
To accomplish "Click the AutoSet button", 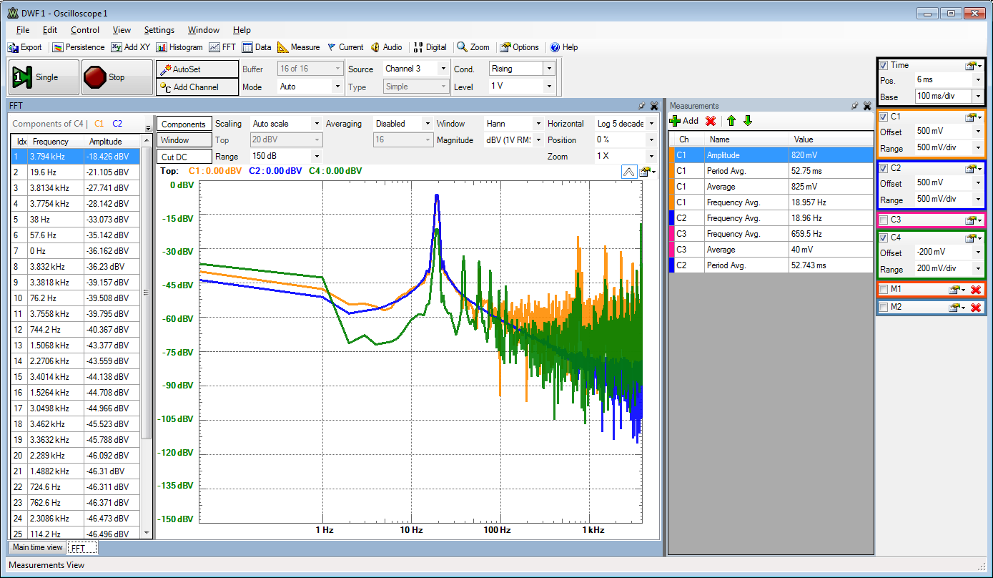I will pos(197,69).
